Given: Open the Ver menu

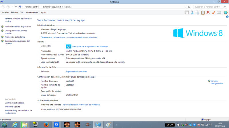Looking at the screenshot, I should pos(22,13).
